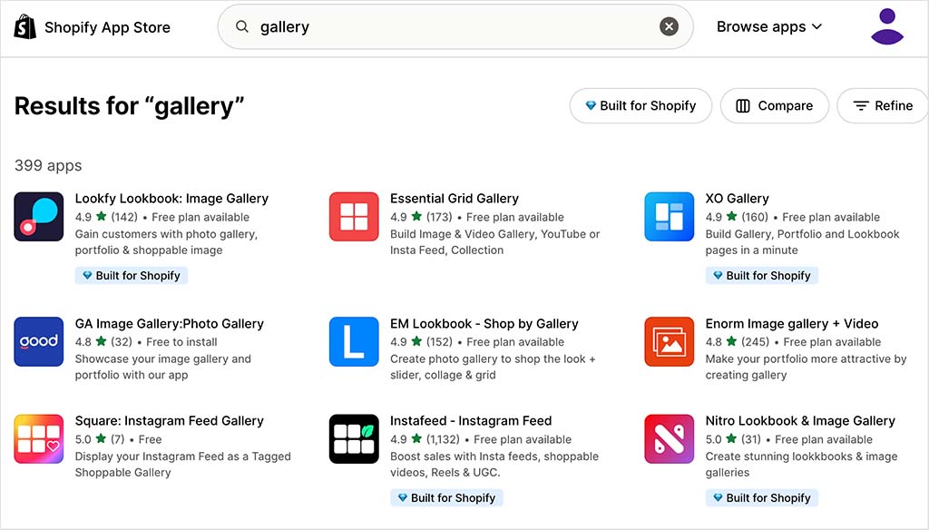Clear the gallery search text
Viewport: 929px width, 530px height.
tap(669, 27)
